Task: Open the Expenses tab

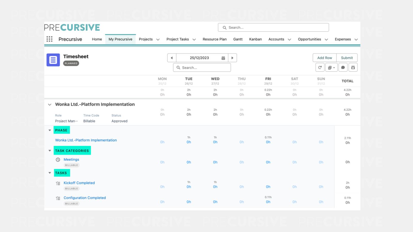Action: click(343, 39)
